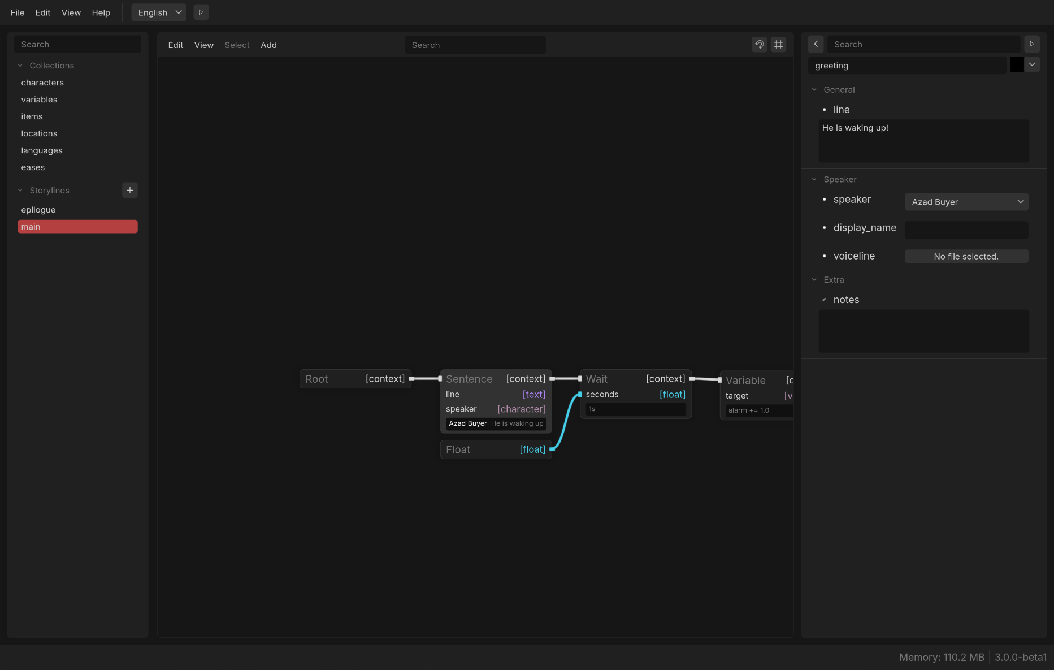Select the main storyline

[77, 227]
